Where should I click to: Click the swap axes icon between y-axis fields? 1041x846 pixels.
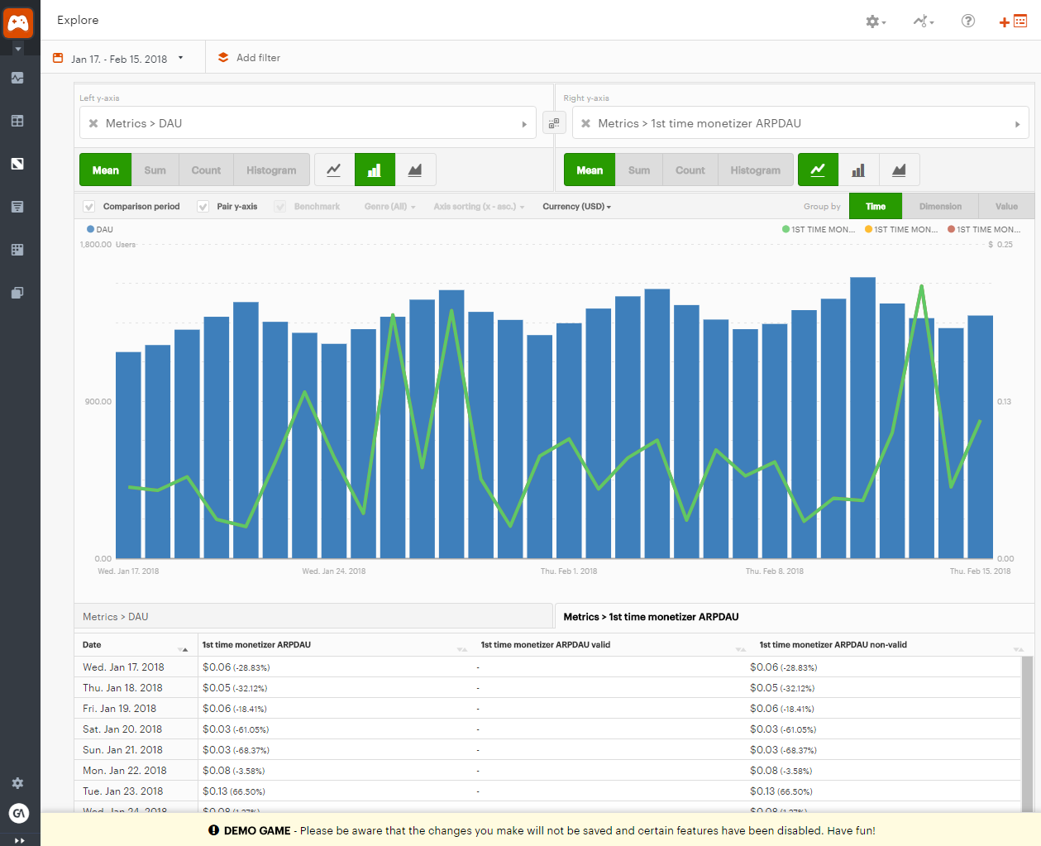click(x=554, y=123)
